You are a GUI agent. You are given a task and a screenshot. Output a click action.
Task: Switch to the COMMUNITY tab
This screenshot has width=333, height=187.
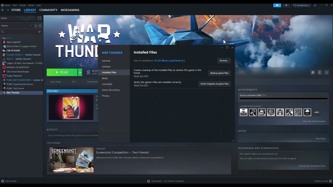[48, 10]
